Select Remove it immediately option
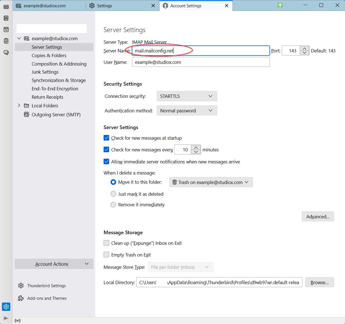345x324 pixels. [x=113, y=205]
